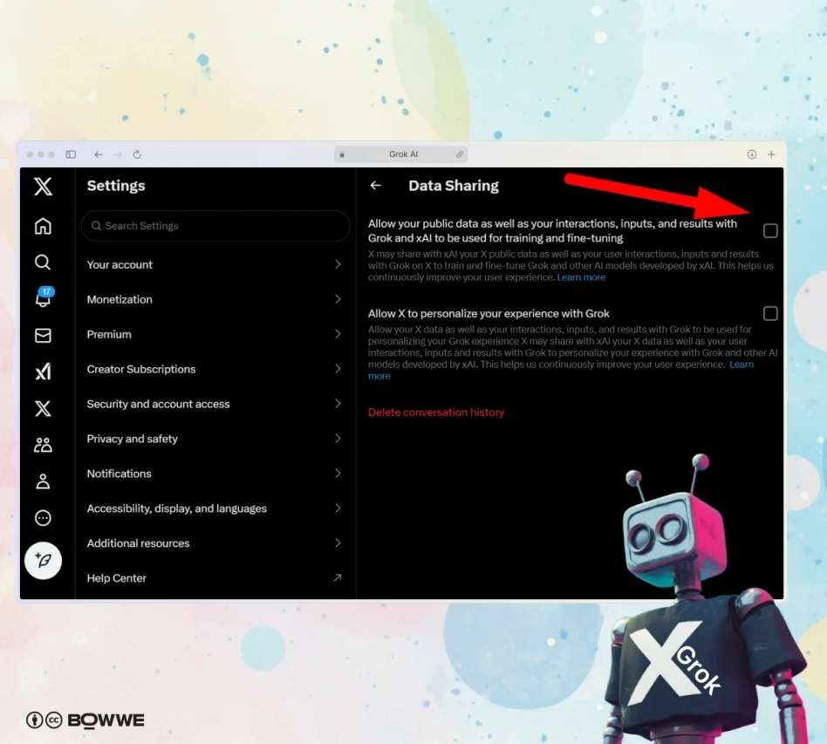The image size is (827, 744).
Task: Open Premium X icon in sidebar
Action: pyautogui.click(x=44, y=408)
